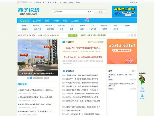Click the 论坛热点 chat bubble icon

pyautogui.click(x=64, y=71)
